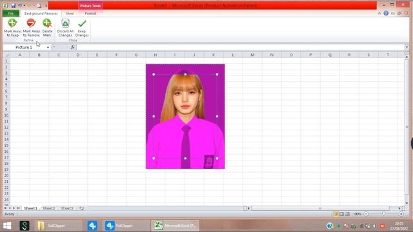Select row 22 header
The width and height of the screenshot is (413, 232).
click(x=6, y=188)
